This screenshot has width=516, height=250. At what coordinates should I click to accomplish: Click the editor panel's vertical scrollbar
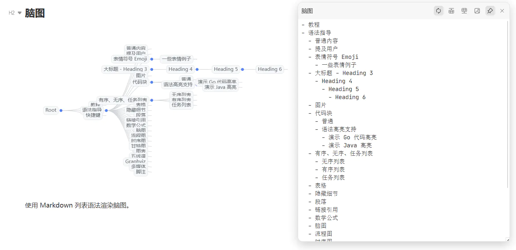(508, 105)
